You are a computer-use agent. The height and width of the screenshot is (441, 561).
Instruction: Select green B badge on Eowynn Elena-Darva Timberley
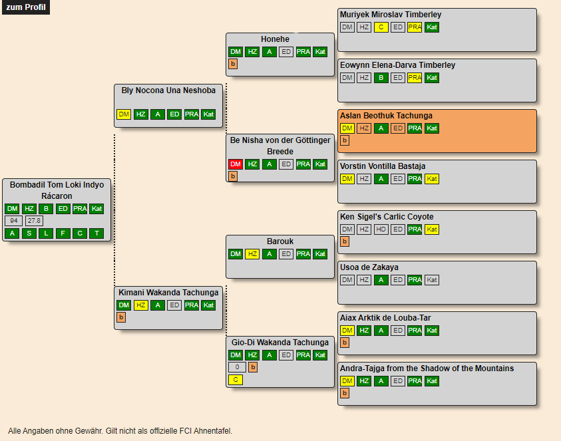[x=381, y=78]
